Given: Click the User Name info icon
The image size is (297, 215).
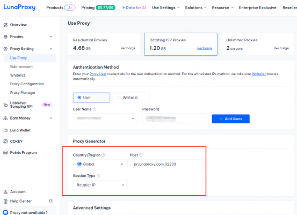Looking at the screenshot, I should pos(95,109).
